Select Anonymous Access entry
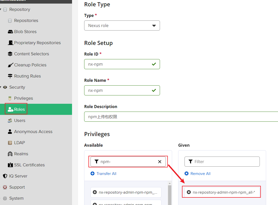Screen dimensions: 278x205 coord(33,132)
